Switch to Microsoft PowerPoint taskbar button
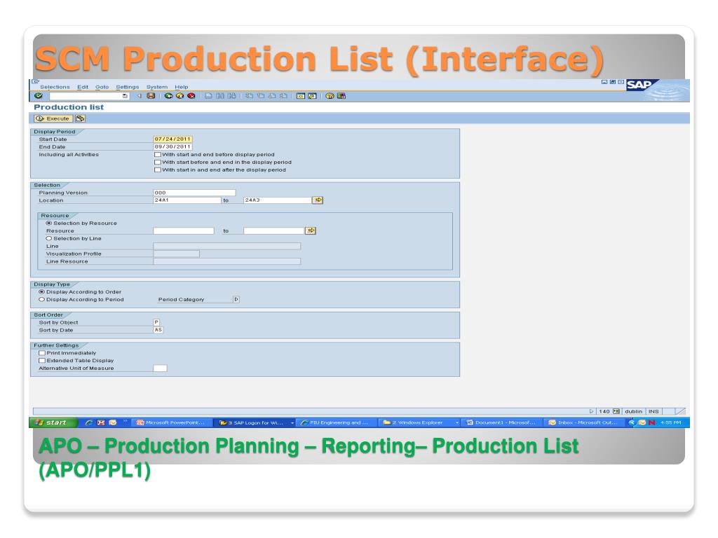 (172, 422)
